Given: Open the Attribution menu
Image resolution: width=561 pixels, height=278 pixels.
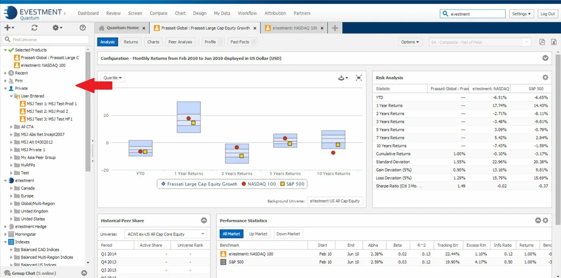Looking at the screenshot, I should (x=275, y=13).
